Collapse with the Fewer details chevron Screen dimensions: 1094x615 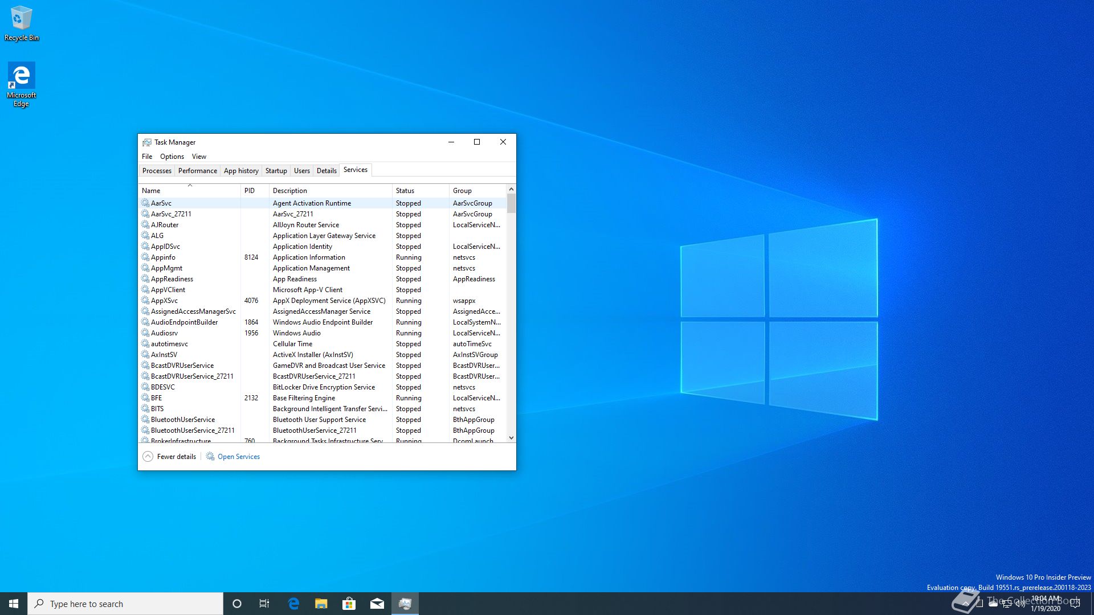[148, 456]
